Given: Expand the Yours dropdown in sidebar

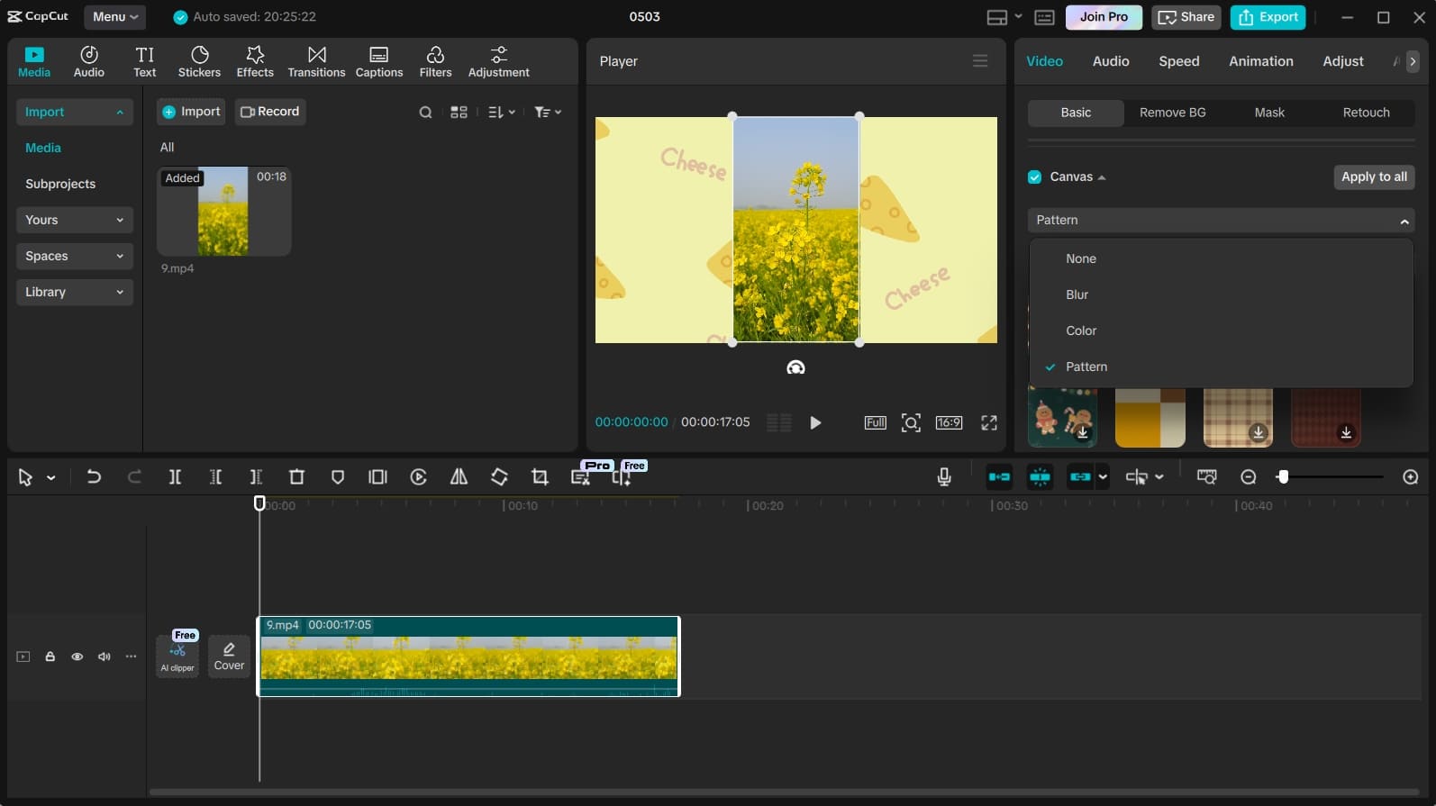Looking at the screenshot, I should coord(74,220).
